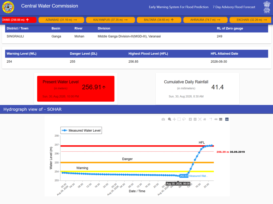Show closest data on hover
The height and width of the screenshot is (204, 273).
216,119
